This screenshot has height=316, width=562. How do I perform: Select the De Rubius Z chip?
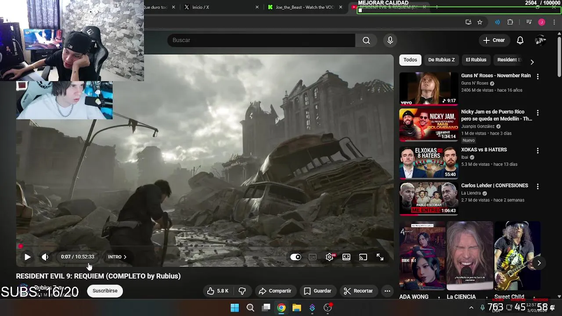[x=441, y=60]
